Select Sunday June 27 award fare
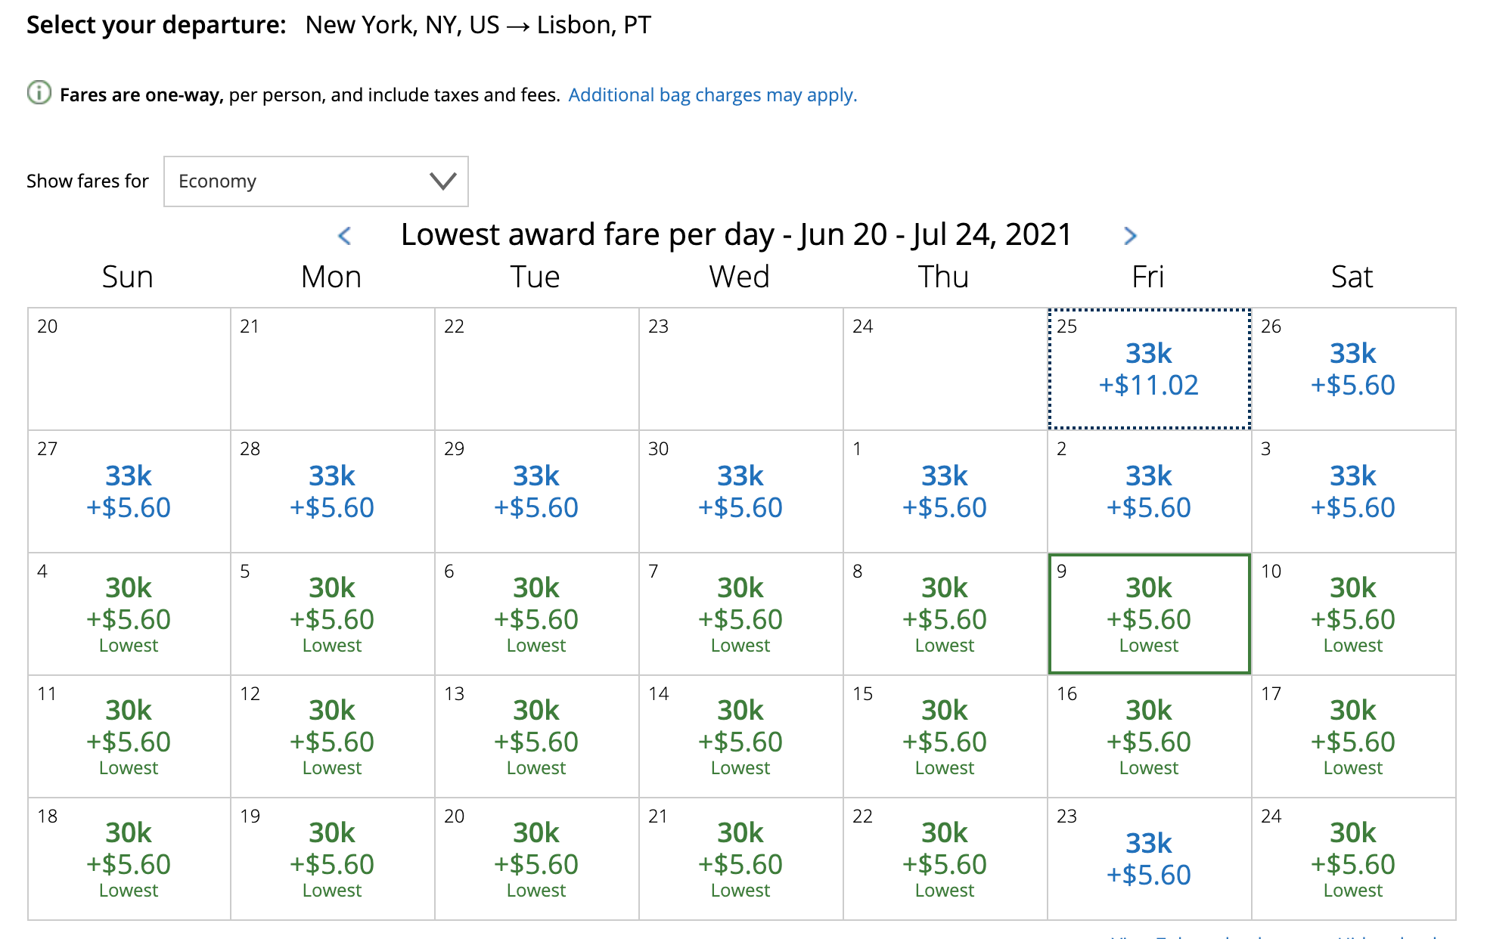1487x939 pixels. (x=129, y=491)
